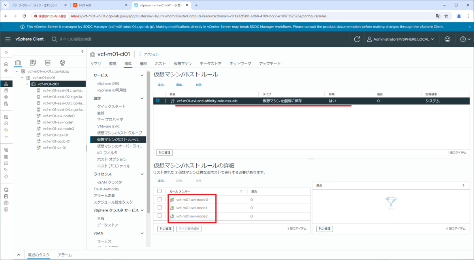Sort by ルール メンバー column arrow
The height and width of the screenshot is (260, 474).
point(241,191)
